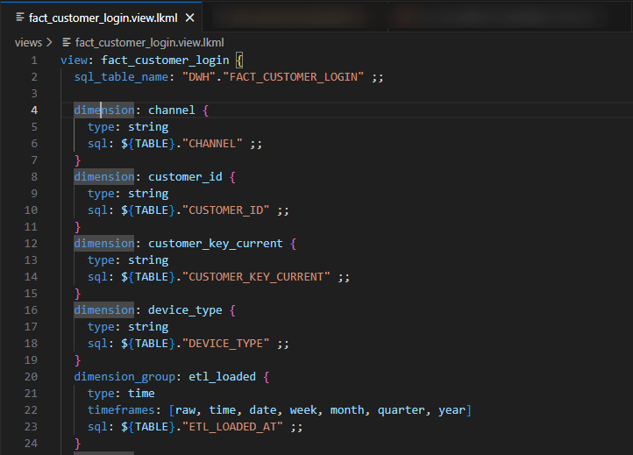The image size is (633, 455).
Task: Click string type value on line 17
Action: (x=148, y=327)
